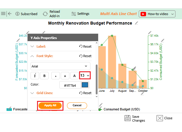Toggle bold font style
Viewport: 182px width, 132px height.
point(44,76)
